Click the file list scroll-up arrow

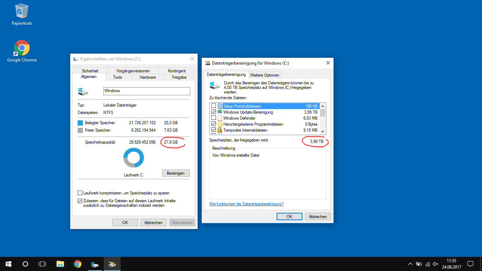tap(323, 106)
